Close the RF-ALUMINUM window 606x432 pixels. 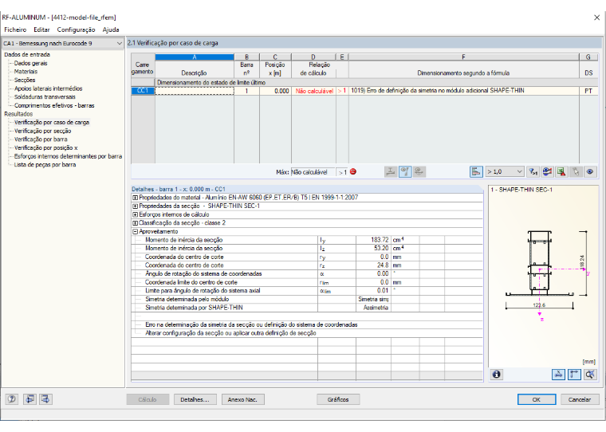coord(596,18)
